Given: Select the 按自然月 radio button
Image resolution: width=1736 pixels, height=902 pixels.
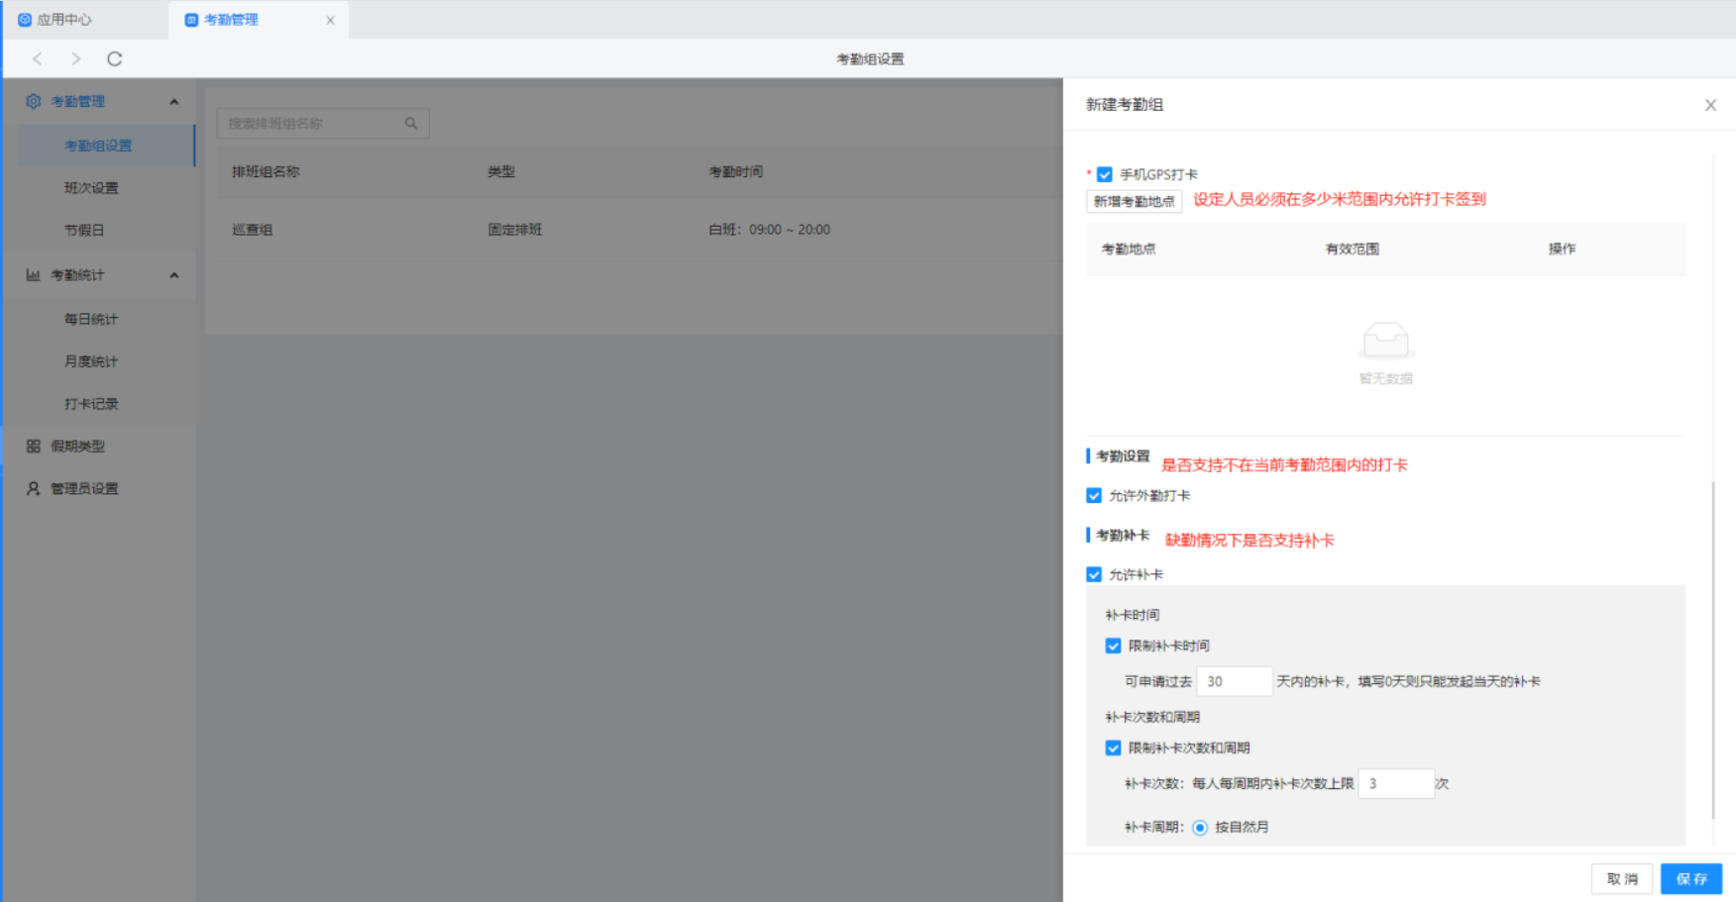Looking at the screenshot, I should click(x=1200, y=828).
